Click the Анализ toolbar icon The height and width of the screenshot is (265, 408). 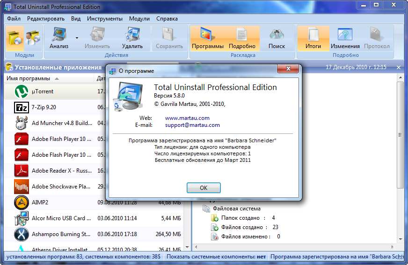coord(59,38)
